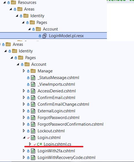Click the ForgotPasswordConfirmation.cshtml Razor icon
This screenshot has width=134, height=162.
33,124
